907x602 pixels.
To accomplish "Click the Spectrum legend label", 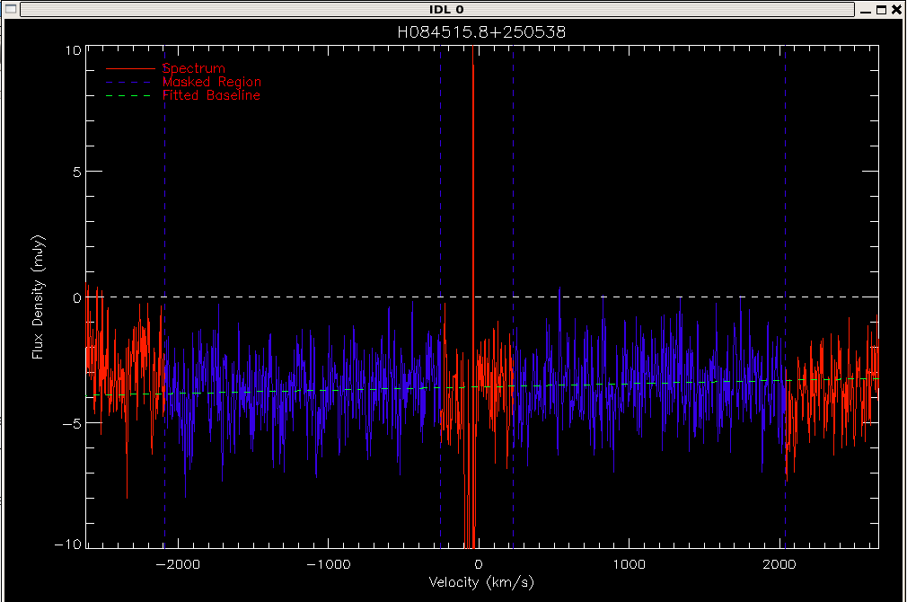I will [x=193, y=68].
